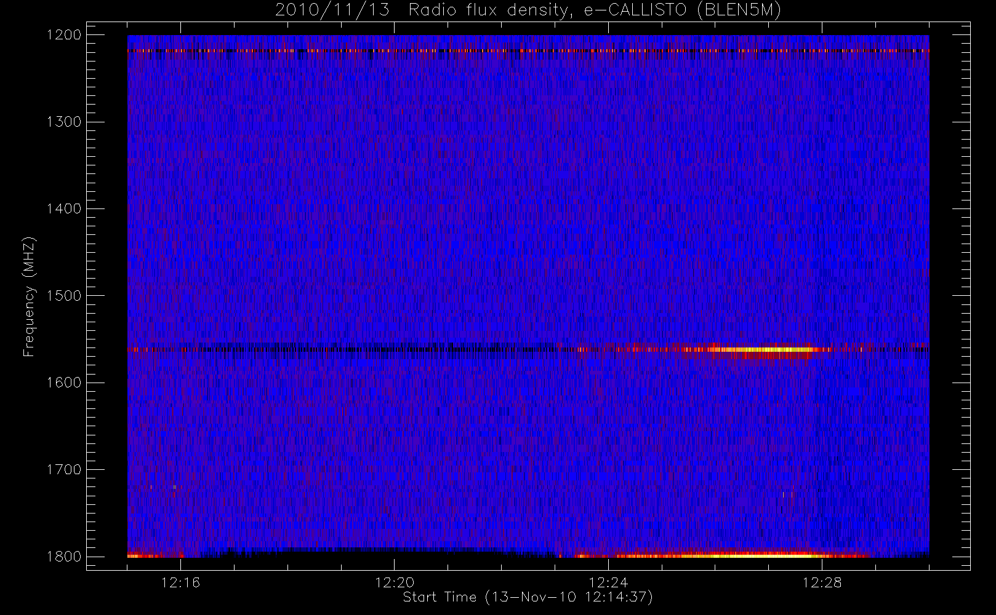The width and height of the screenshot is (996, 615).
Task: Click the 1600 frequency tick label
Action: (x=64, y=383)
